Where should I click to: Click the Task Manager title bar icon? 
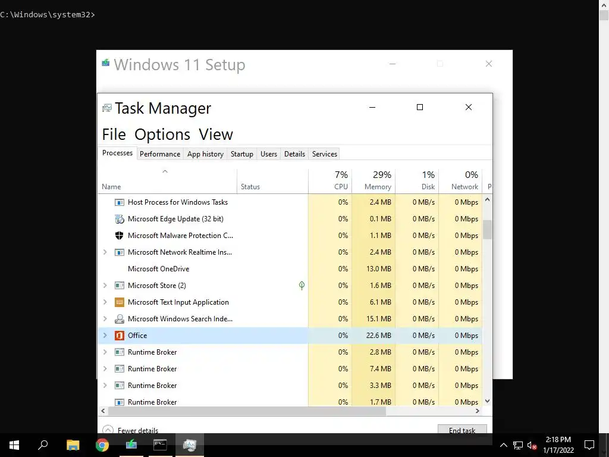tap(107, 108)
